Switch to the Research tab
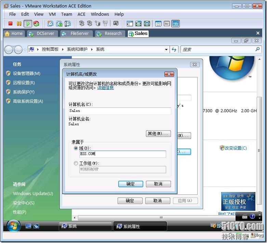267x243 pixels. pos(110,34)
